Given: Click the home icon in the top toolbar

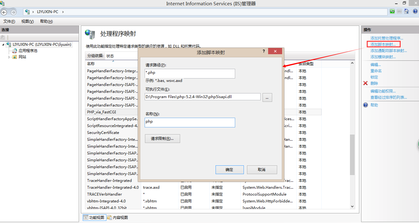Looking at the screenshot, I should [407, 11].
